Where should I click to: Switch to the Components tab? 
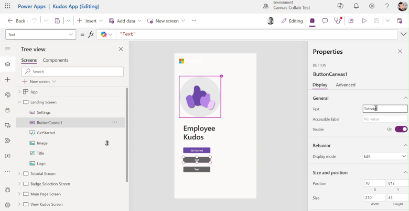pyautogui.click(x=55, y=60)
